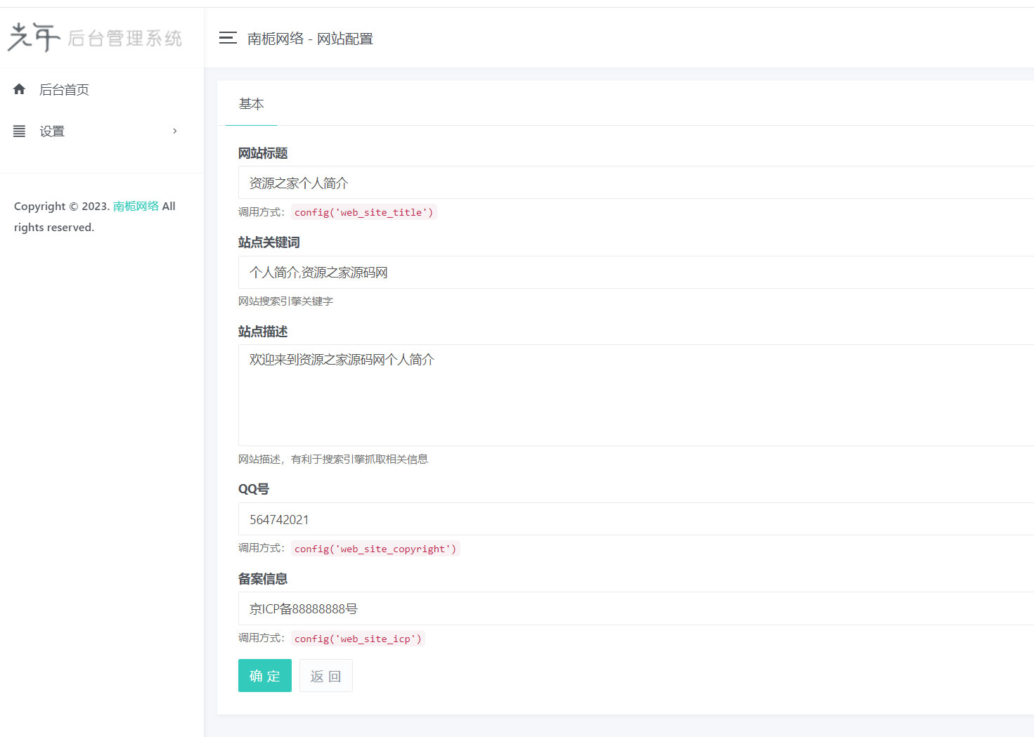
Task: Click the hamburger menu icon in the header
Action: (228, 39)
